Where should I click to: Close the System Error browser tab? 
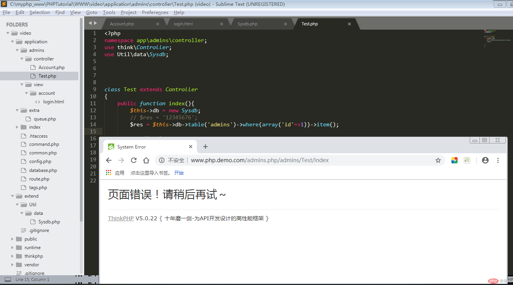191,147
